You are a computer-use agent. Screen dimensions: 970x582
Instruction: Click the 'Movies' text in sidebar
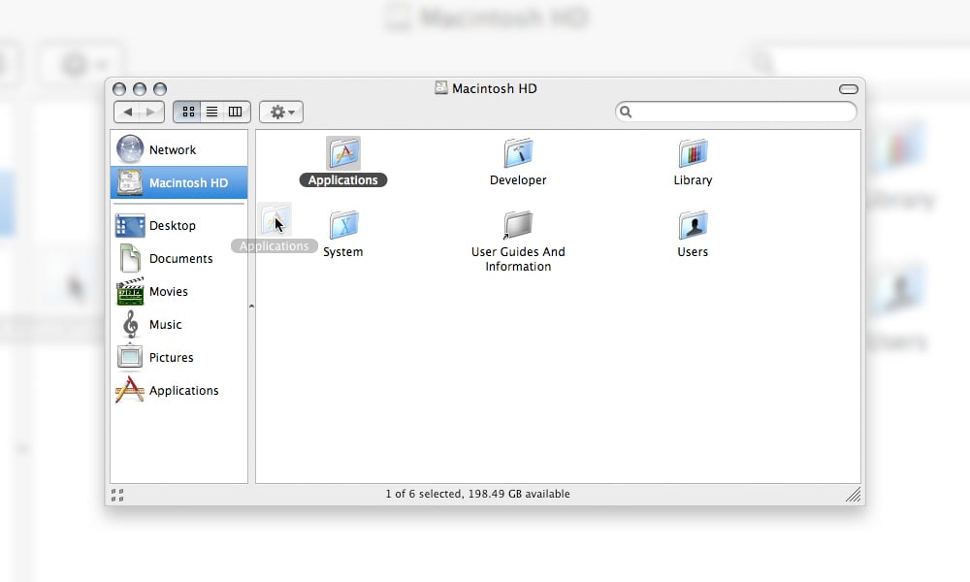(x=168, y=291)
